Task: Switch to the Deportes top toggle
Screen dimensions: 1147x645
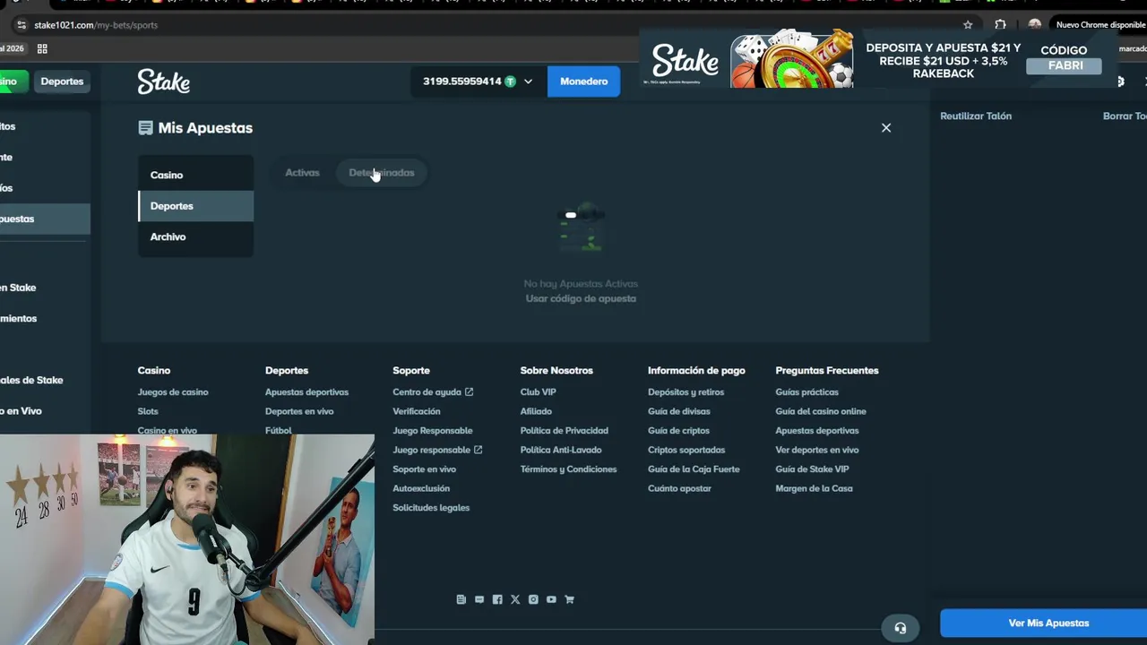Action: click(x=62, y=82)
